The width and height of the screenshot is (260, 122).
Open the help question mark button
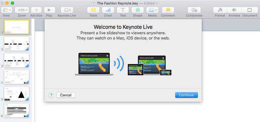pos(51,95)
